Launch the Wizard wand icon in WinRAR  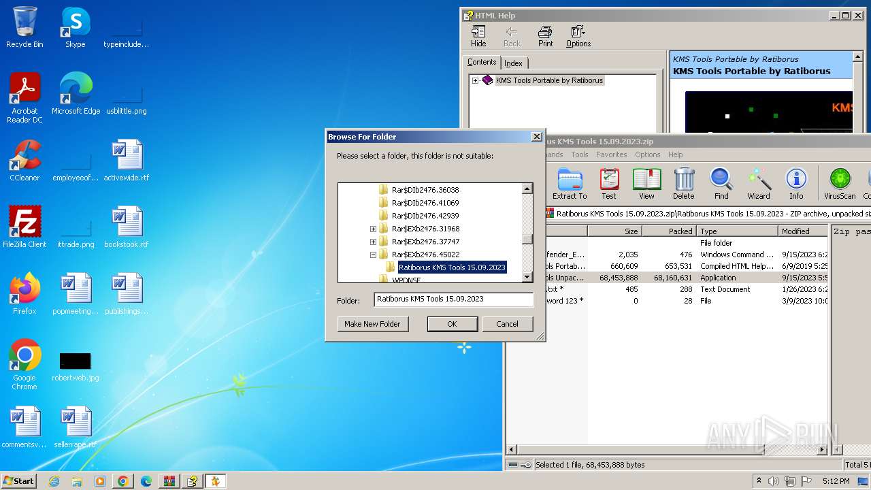(759, 184)
